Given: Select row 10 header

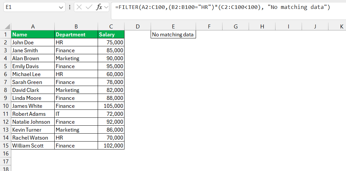Looking at the screenshot, I should (6, 106).
